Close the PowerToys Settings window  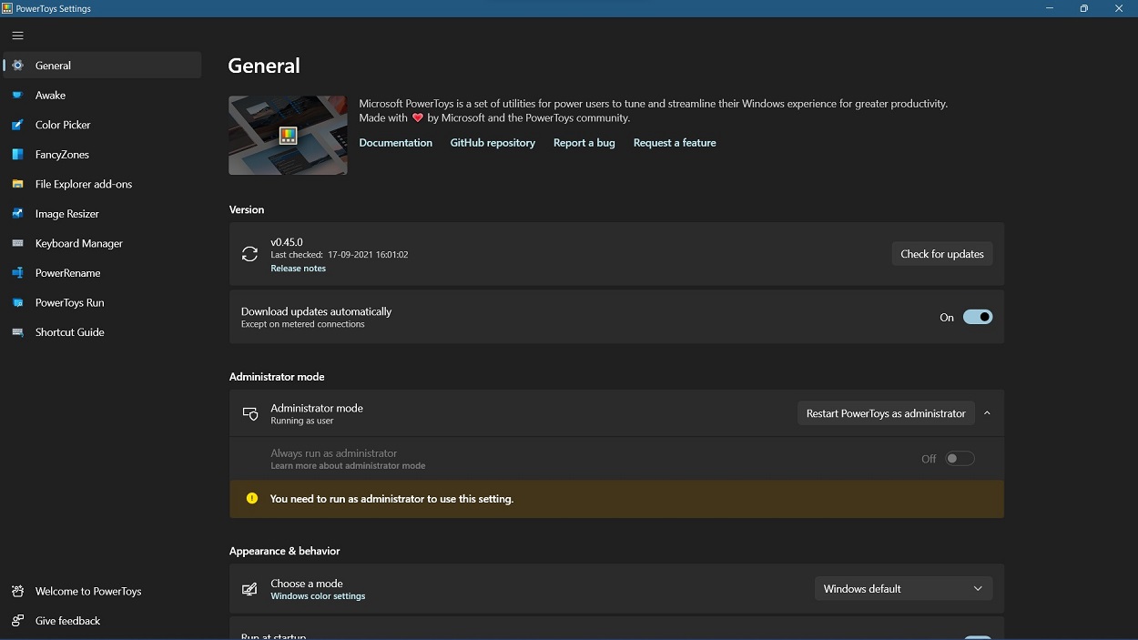pos(1119,8)
